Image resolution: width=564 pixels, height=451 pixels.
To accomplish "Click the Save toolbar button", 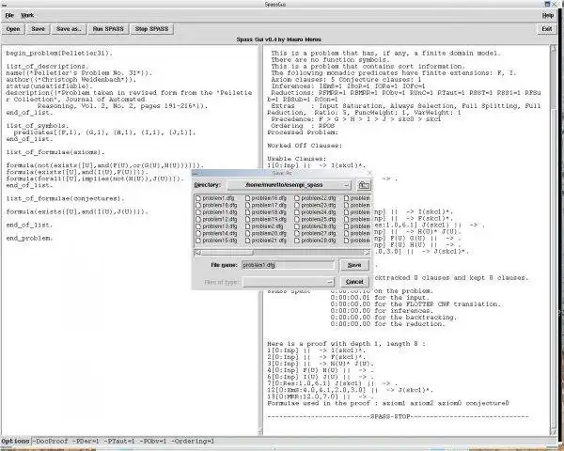I will click(38, 29).
